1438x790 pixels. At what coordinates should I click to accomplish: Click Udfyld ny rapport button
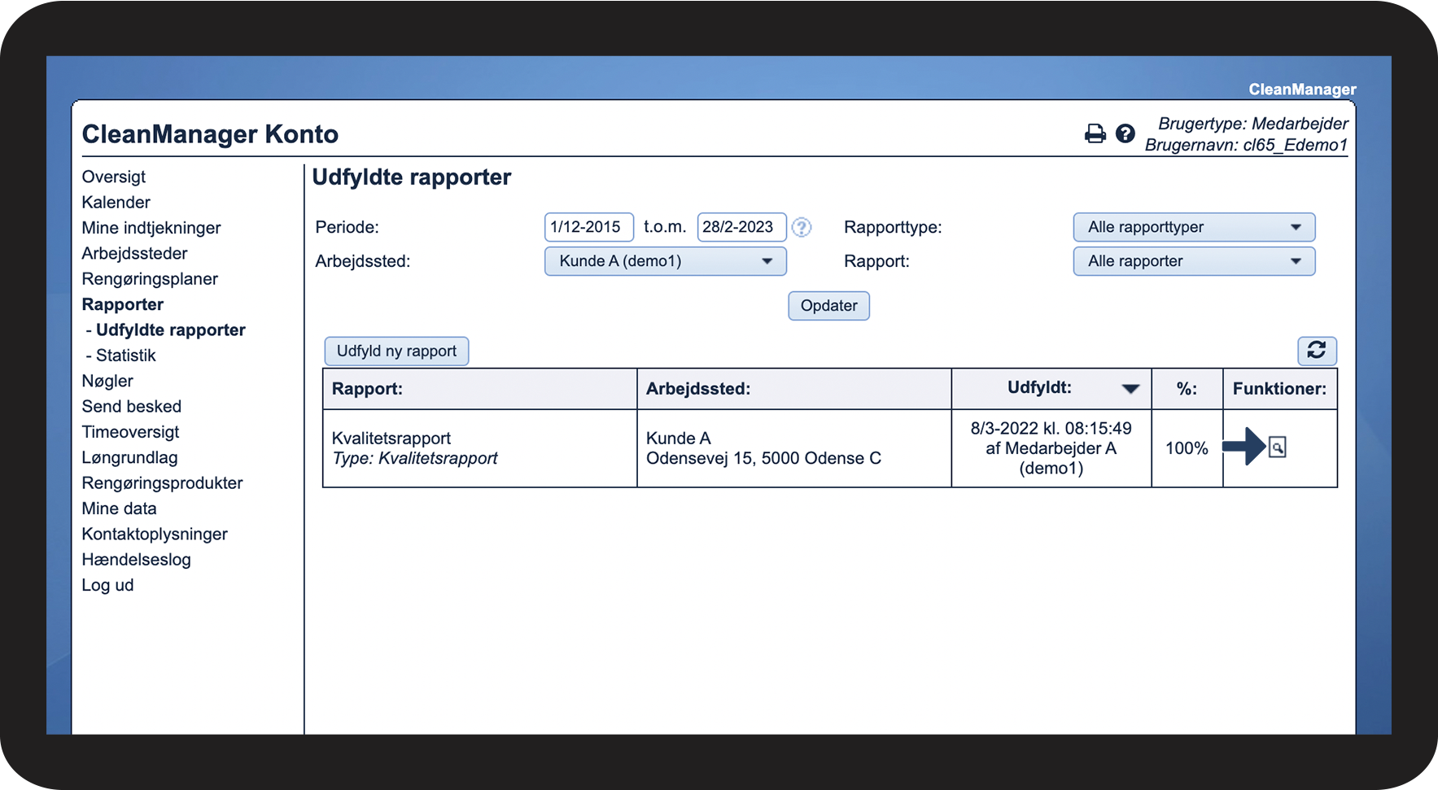coord(396,351)
